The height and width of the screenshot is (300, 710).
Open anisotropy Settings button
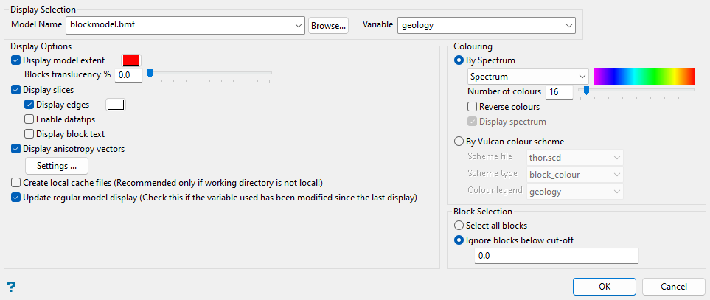coord(57,165)
